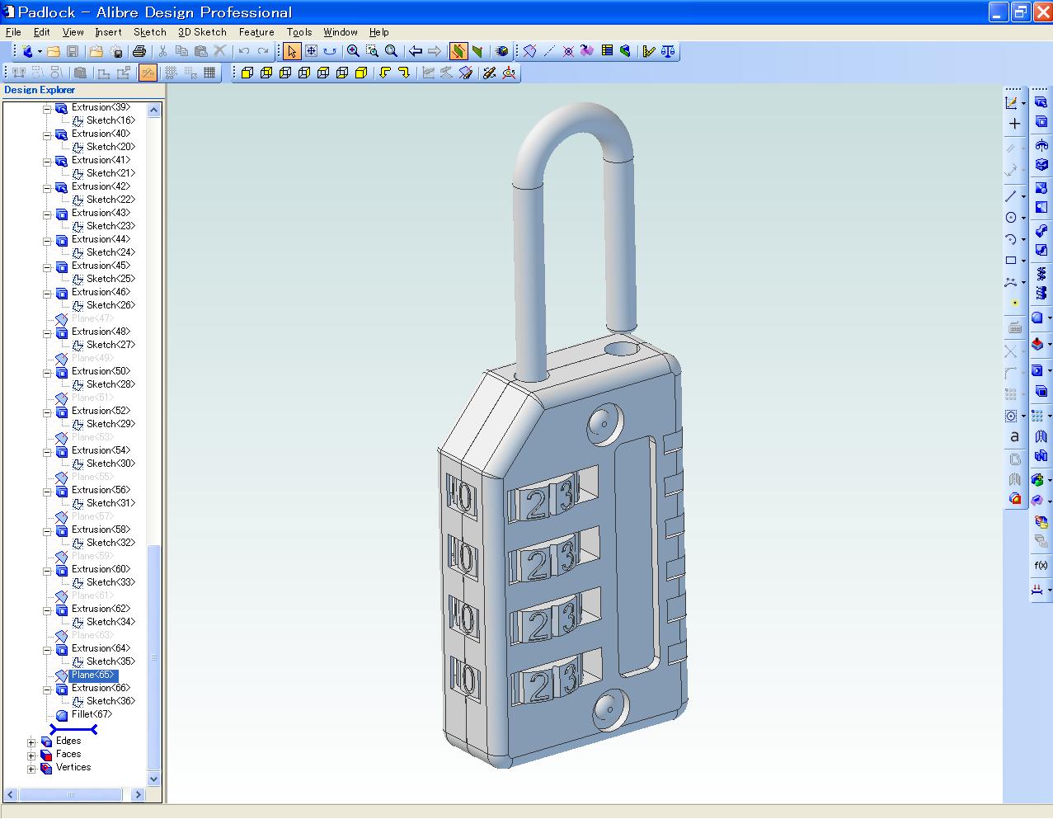This screenshot has height=819, width=1053.
Task: Click the Redo arrow icon
Action: click(x=265, y=50)
